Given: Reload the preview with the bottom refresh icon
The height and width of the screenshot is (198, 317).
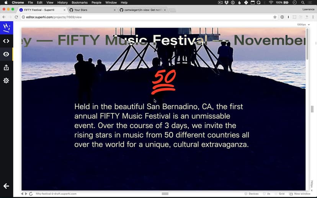Looking at the screenshot, I should click(x=31, y=194).
